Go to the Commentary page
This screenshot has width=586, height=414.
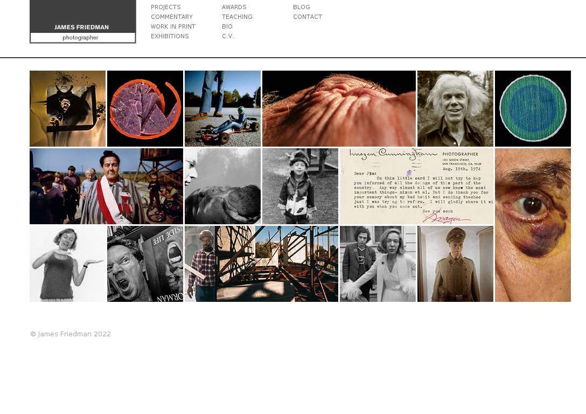click(x=171, y=17)
